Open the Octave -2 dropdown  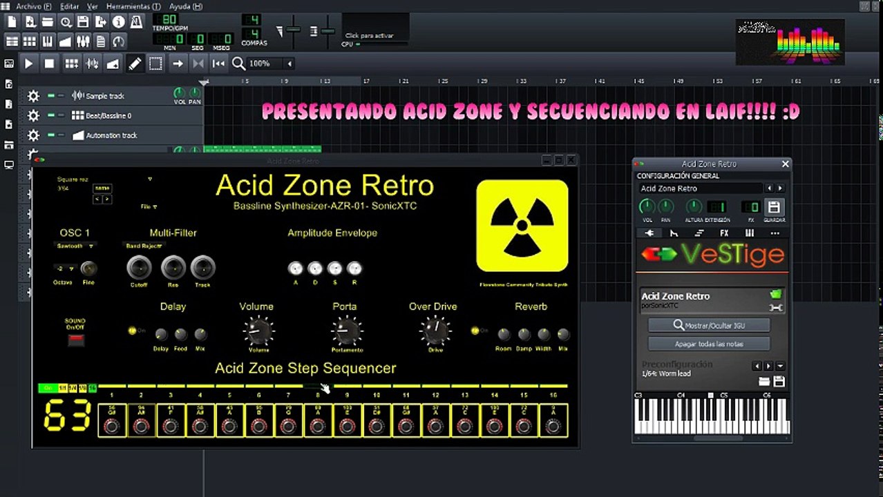pyautogui.click(x=64, y=268)
